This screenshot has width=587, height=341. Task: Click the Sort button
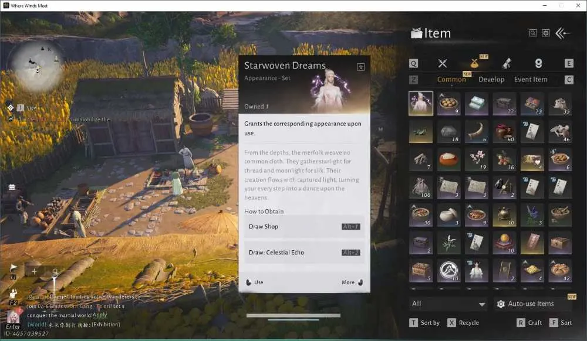[x=561, y=323]
